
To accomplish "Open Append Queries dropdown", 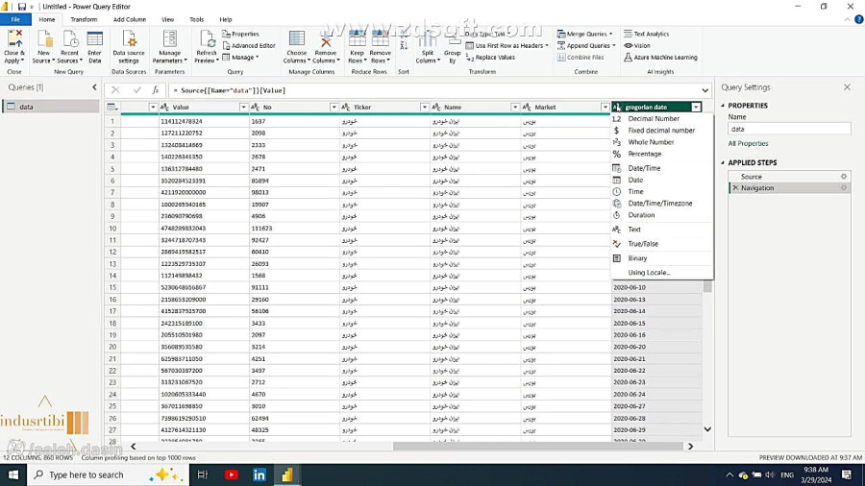I will coord(586,46).
